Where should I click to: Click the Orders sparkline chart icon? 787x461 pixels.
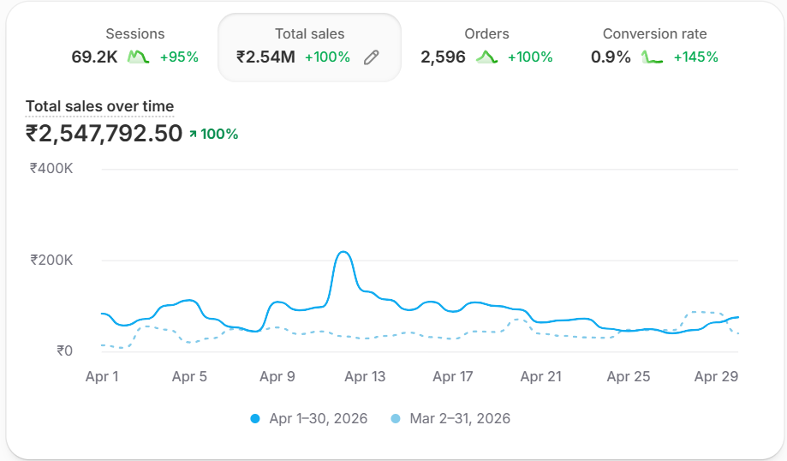tap(486, 57)
